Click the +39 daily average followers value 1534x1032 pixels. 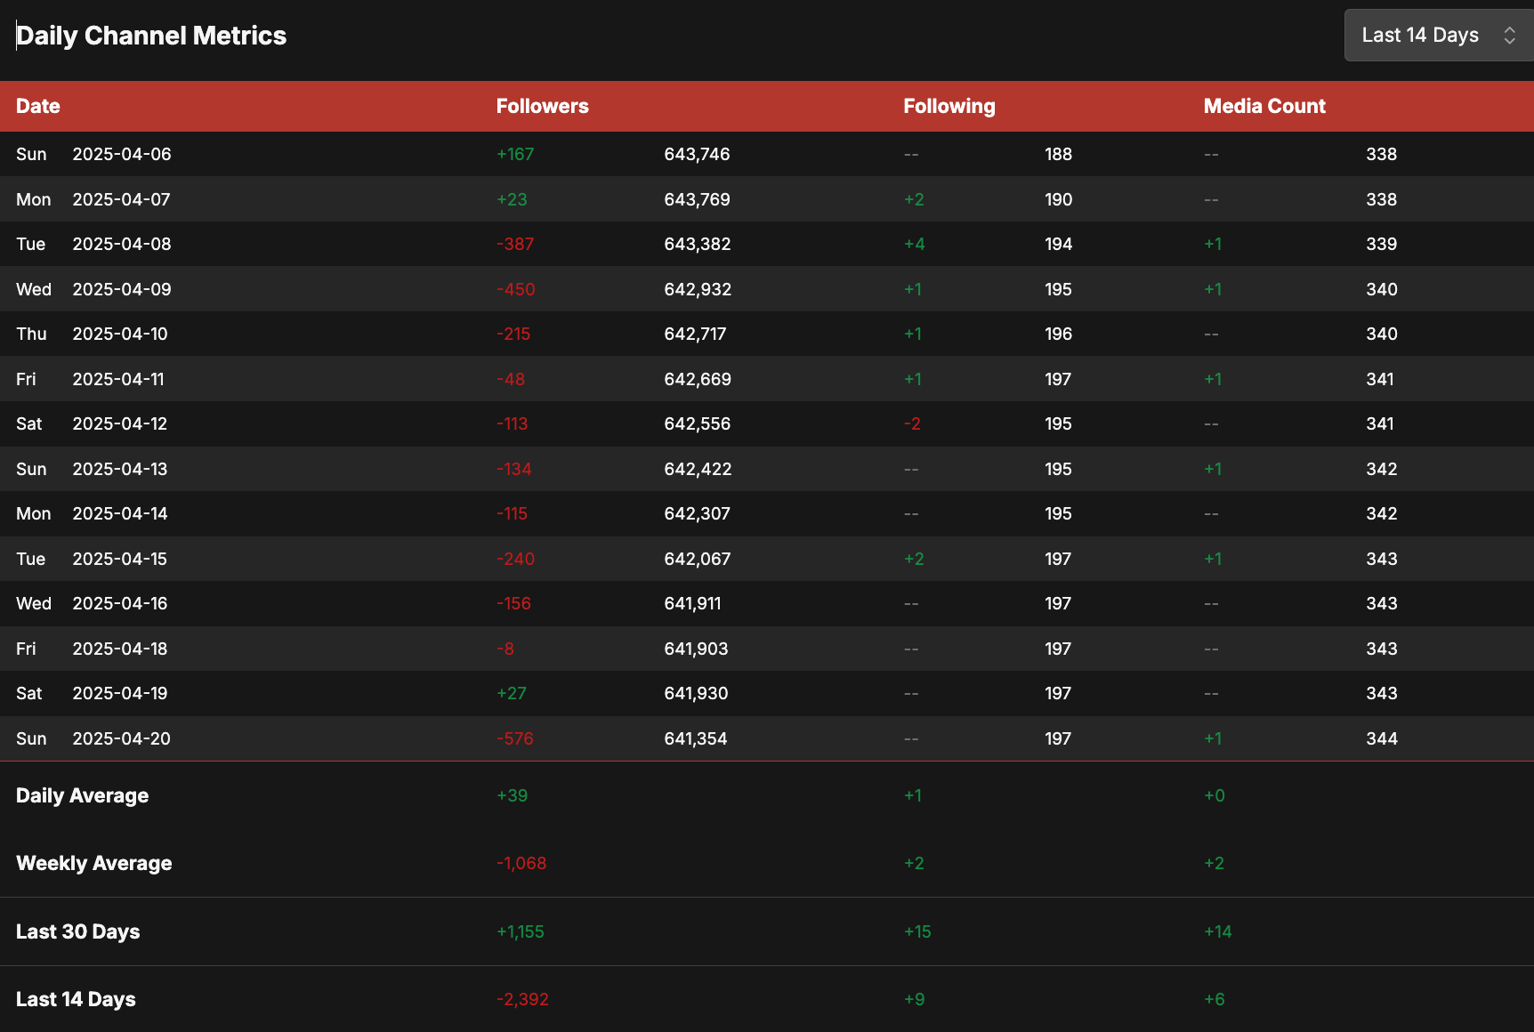(512, 795)
